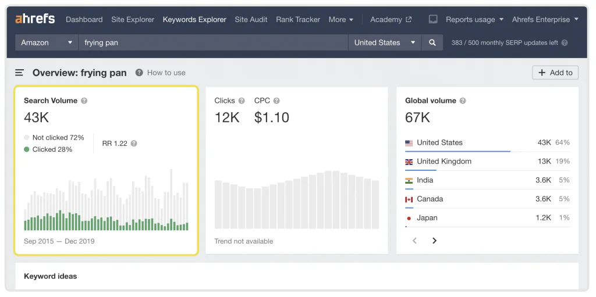
Task: Click the Japan 1.2K volume value
Action: point(544,217)
